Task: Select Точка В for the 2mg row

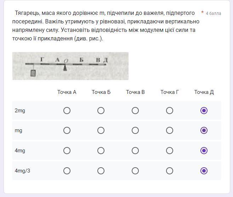Action: pos(135,111)
